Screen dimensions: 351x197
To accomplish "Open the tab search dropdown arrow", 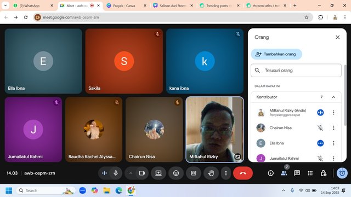I will tap(5, 5).
